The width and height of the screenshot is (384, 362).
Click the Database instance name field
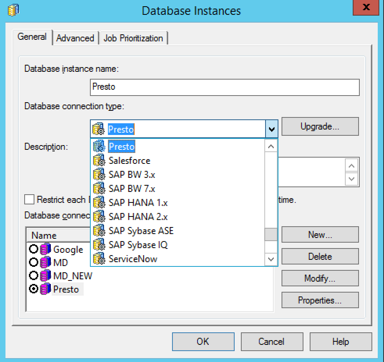click(224, 87)
